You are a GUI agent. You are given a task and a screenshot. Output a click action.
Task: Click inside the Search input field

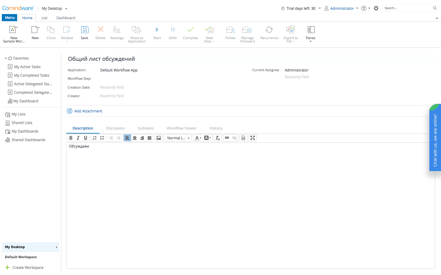point(407,8)
